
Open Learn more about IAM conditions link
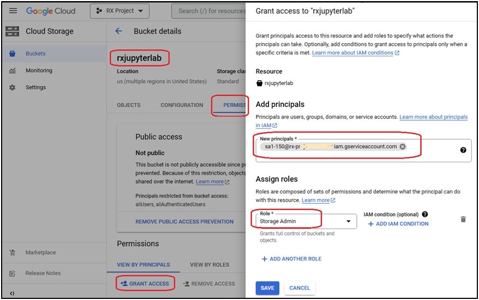[356, 52]
